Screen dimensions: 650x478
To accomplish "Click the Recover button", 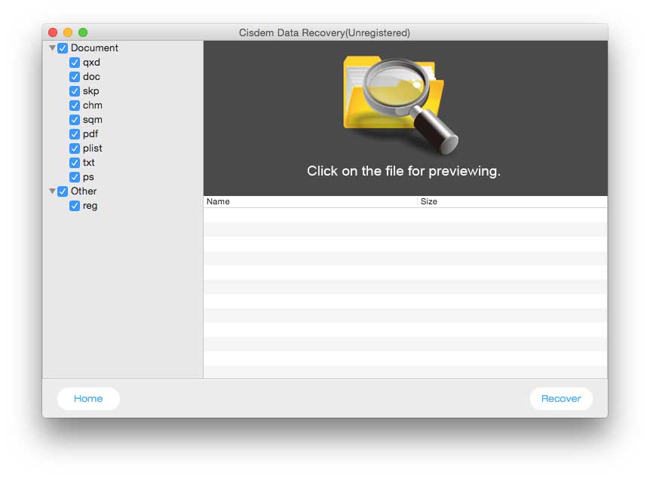I will 561,399.
